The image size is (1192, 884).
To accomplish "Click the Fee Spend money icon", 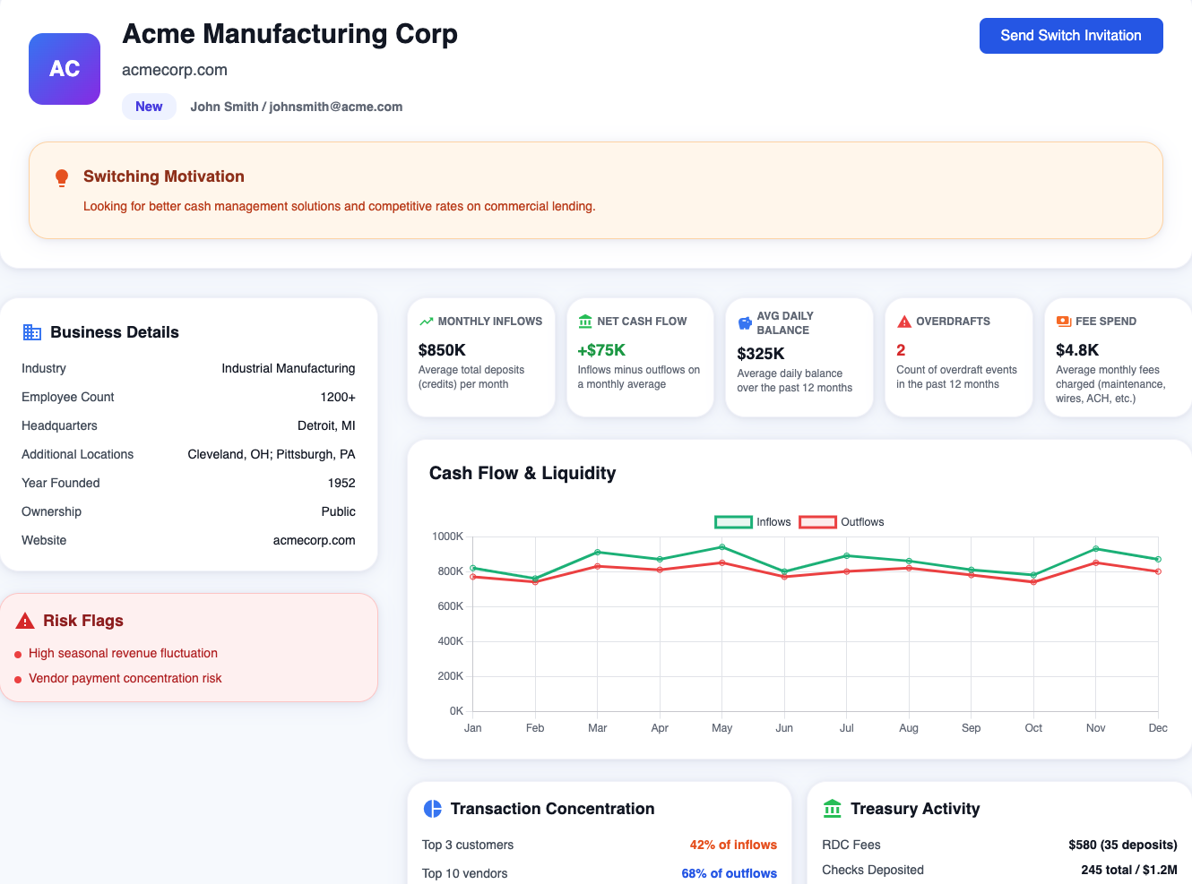I will pos(1064,322).
